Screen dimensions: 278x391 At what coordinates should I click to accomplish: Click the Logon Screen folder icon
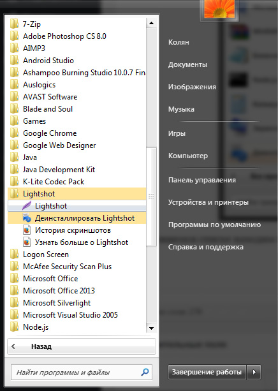click(14, 255)
